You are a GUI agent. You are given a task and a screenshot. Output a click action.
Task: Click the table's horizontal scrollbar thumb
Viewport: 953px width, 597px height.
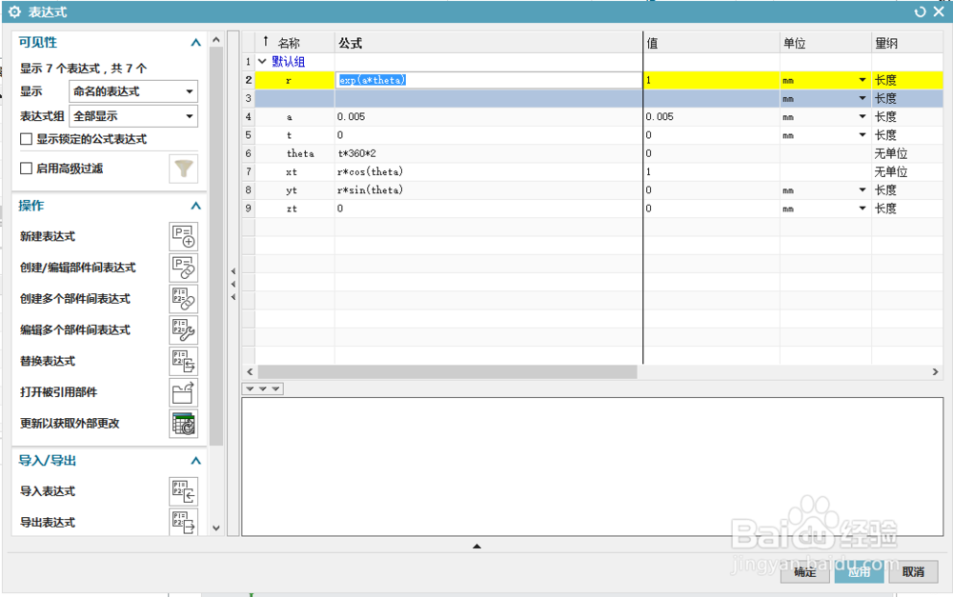pyautogui.click(x=447, y=371)
